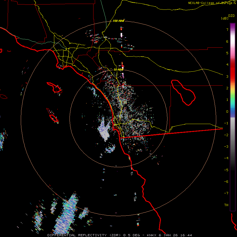237x237 pixels.
Task: Select the -1 dB tick label
Action: [226, 123]
